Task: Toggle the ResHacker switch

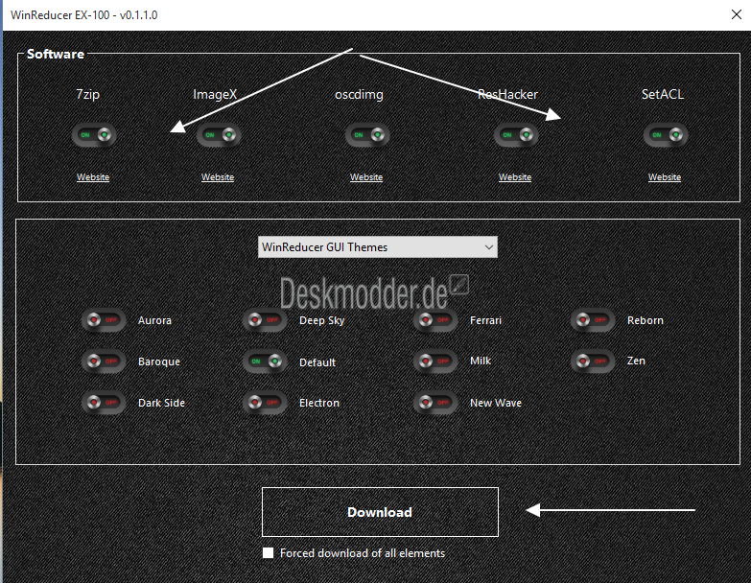Action: [x=516, y=135]
